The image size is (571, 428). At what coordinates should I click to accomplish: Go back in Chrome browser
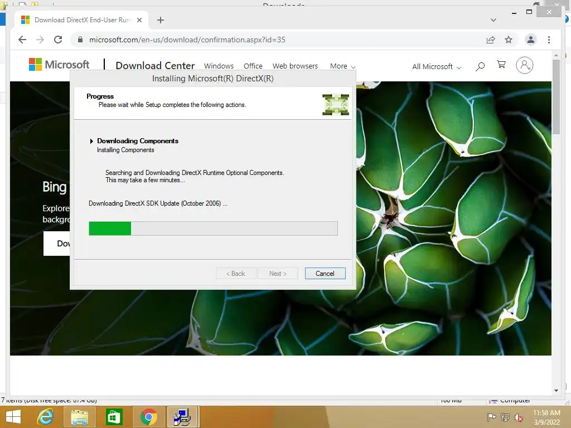tap(22, 40)
